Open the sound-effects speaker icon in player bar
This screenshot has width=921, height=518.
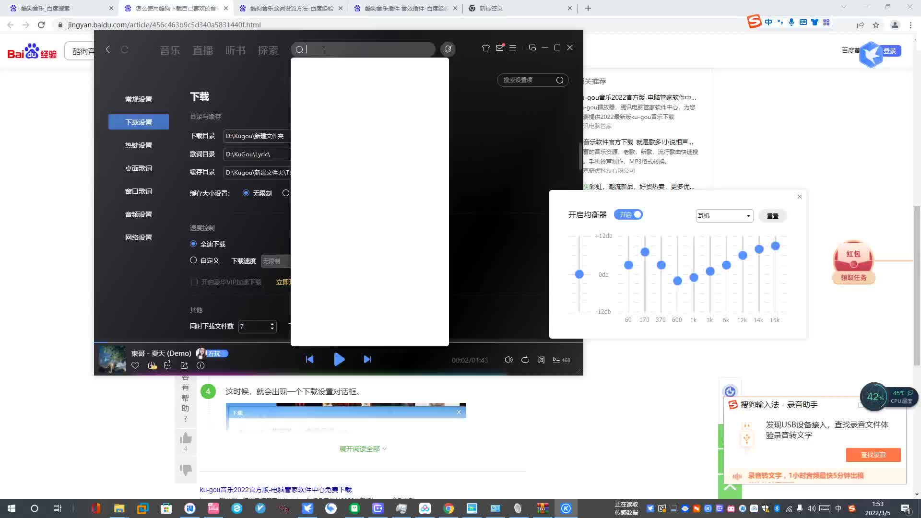click(508, 360)
